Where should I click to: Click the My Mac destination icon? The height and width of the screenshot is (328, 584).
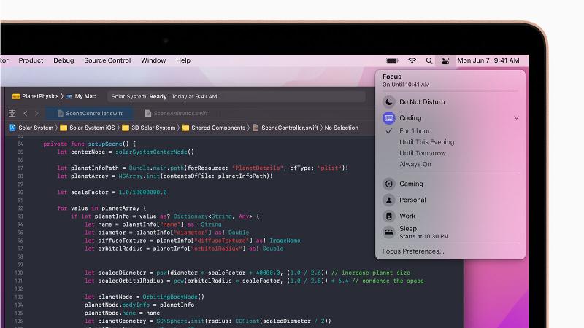pos(69,96)
